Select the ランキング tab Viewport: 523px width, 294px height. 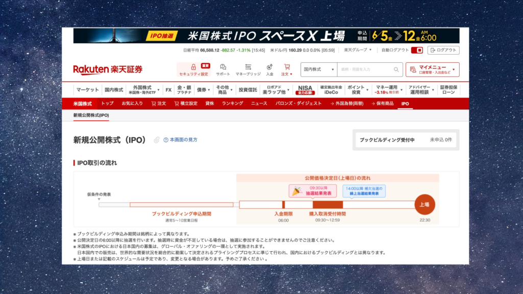[232, 104]
